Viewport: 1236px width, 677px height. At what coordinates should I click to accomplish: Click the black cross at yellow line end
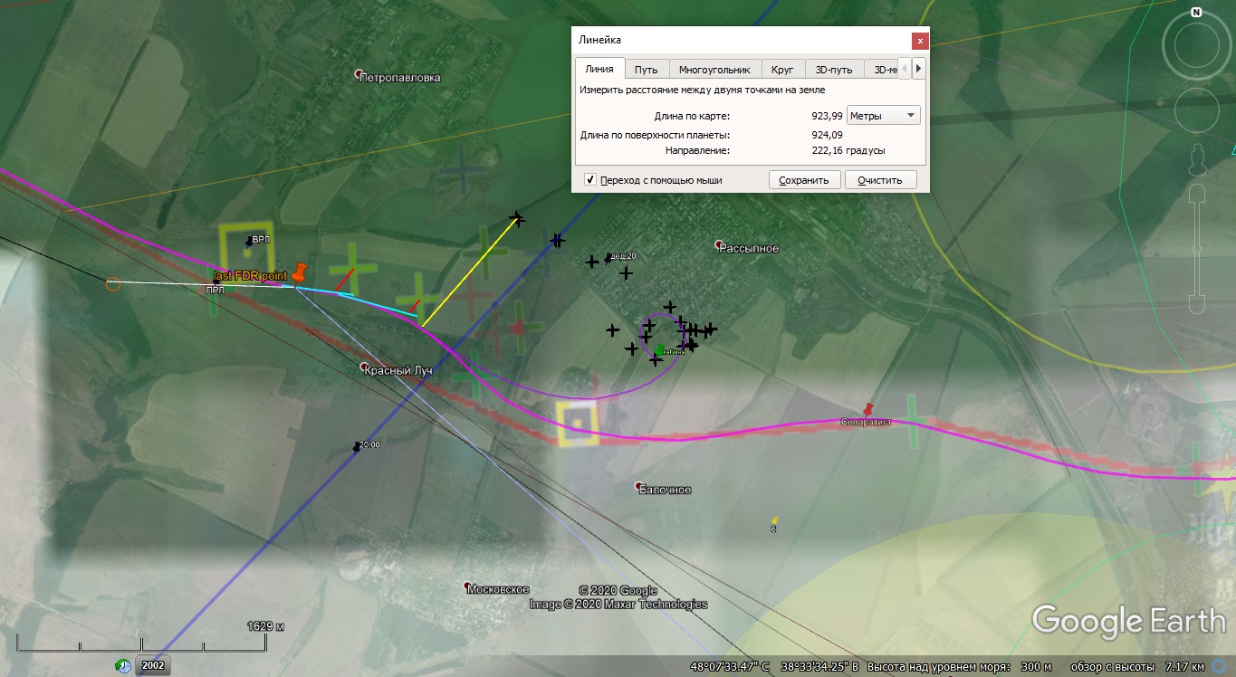click(516, 217)
